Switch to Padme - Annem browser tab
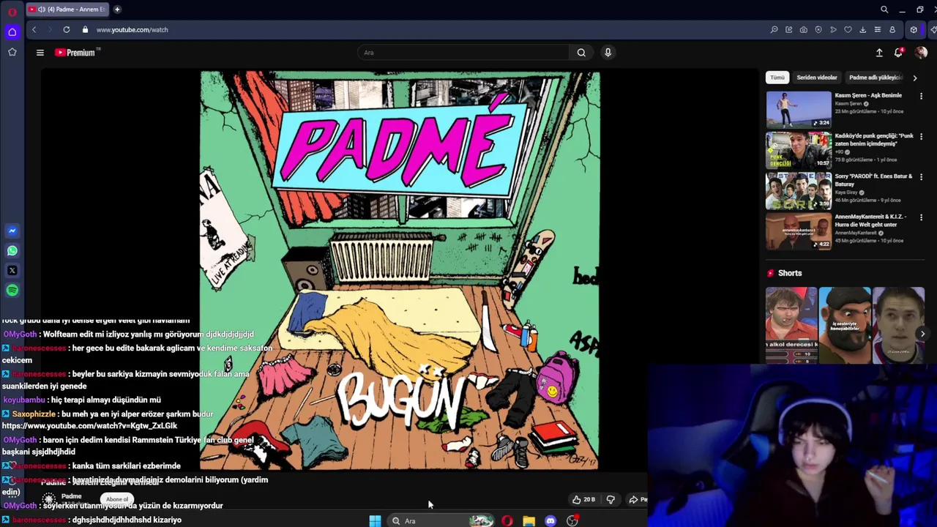 (67, 10)
